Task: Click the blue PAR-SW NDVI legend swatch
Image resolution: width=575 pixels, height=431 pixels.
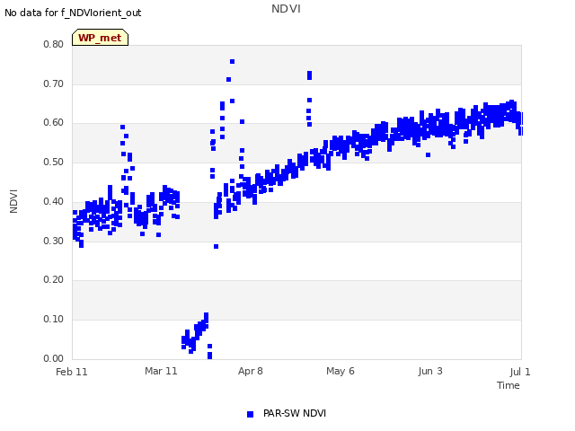Action: click(250, 414)
